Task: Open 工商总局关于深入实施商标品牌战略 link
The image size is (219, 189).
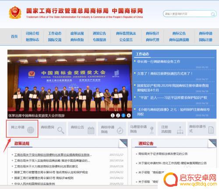Action: (x=52, y=160)
